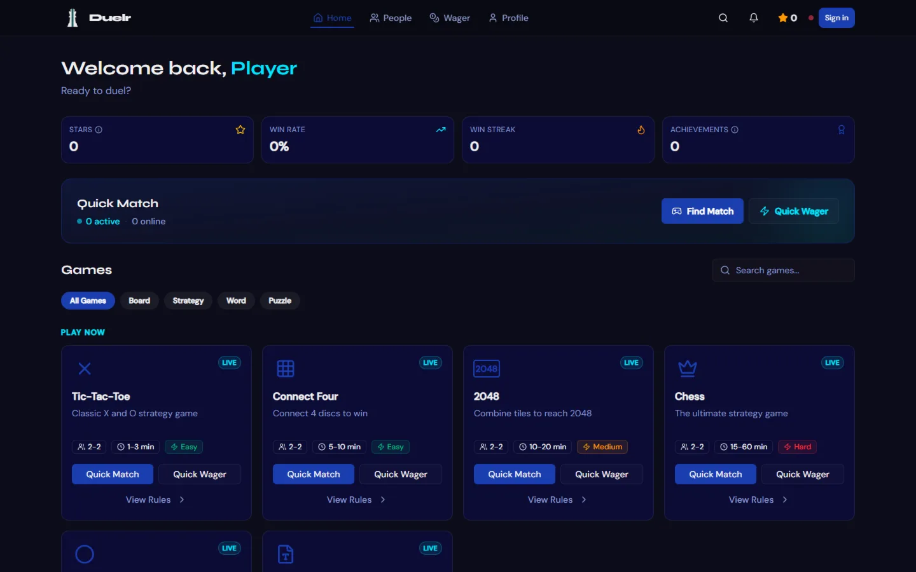
Task: Start Quick Wager for Connect Four
Action: coord(401,474)
